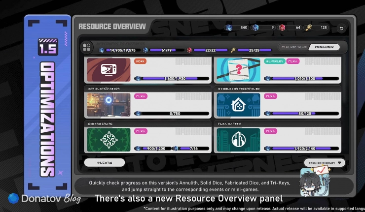The image size is (365, 212).
Task: Click the vertical OPTIMIZATIONS banner text
Action: tap(47, 120)
